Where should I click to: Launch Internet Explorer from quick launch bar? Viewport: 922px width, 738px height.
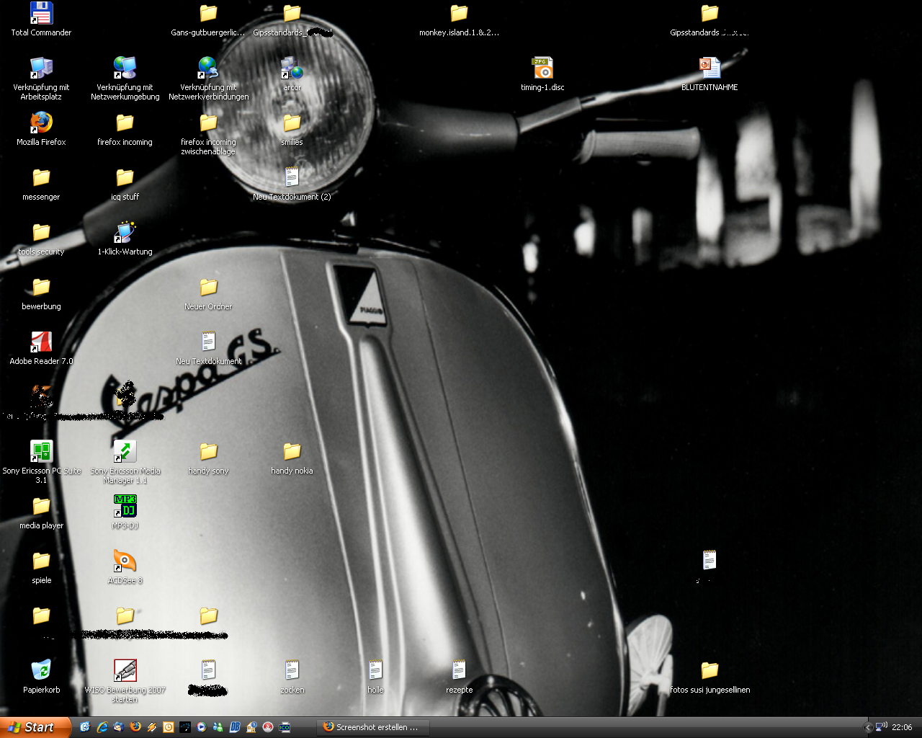pos(102,727)
